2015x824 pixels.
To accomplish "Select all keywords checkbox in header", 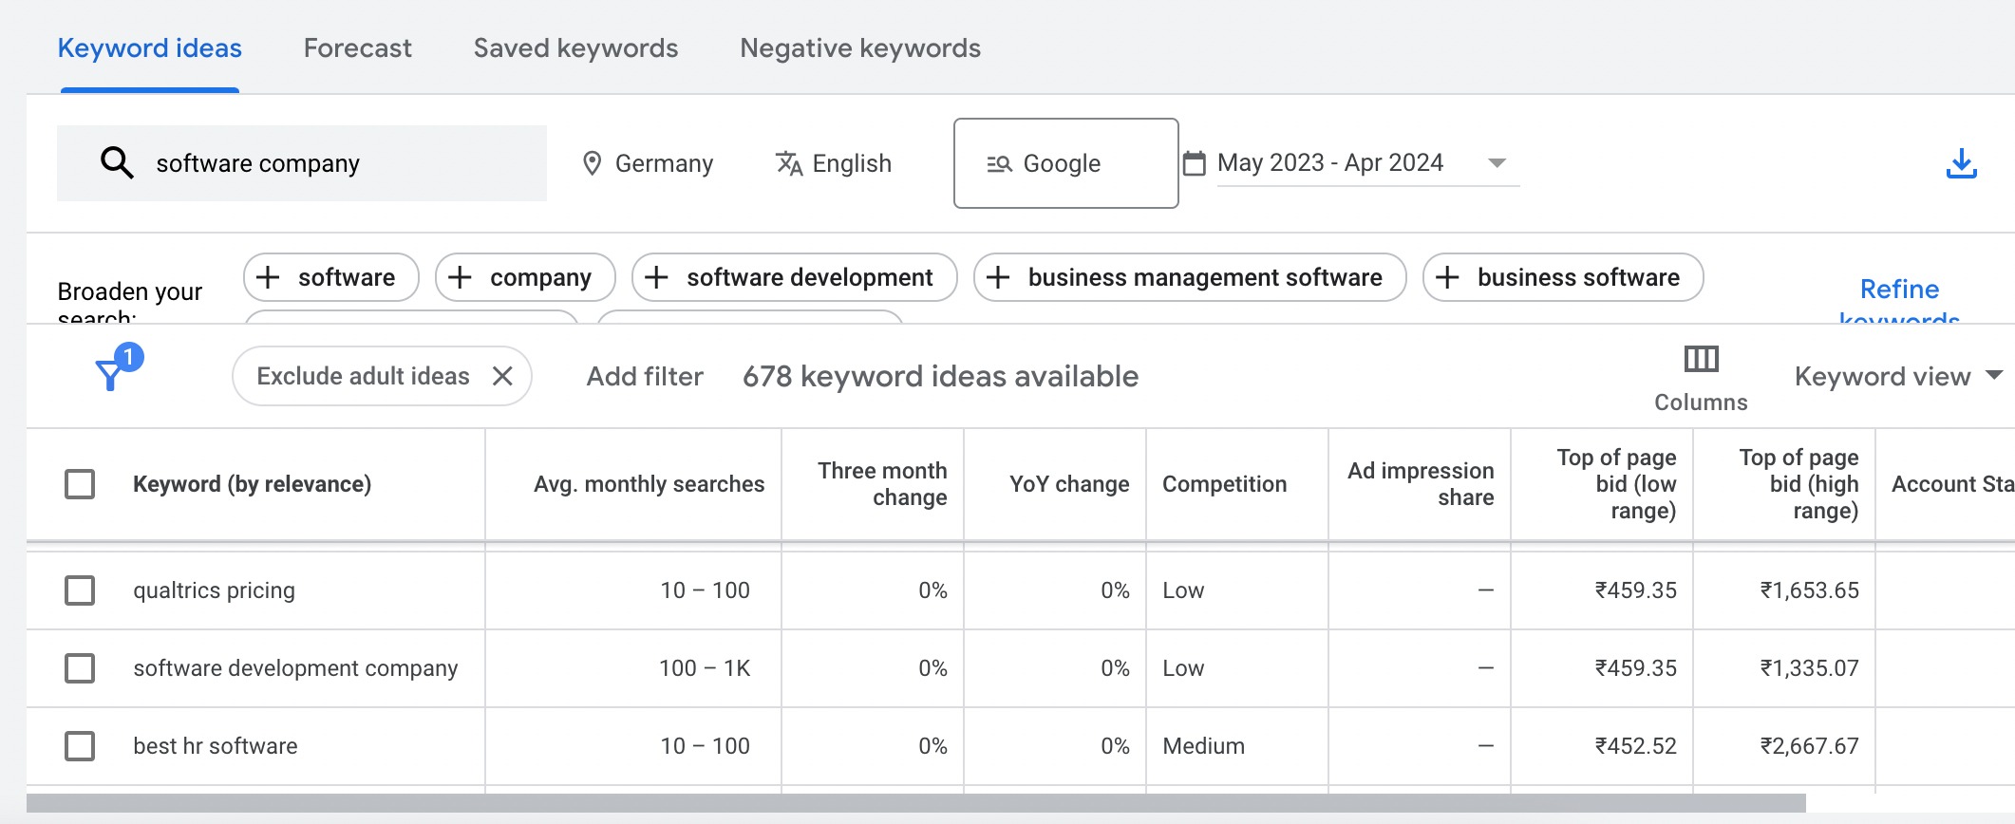I will 80,484.
